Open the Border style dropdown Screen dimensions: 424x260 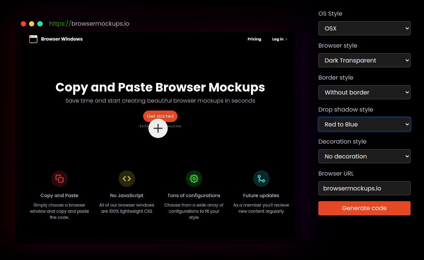coord(364,92)
